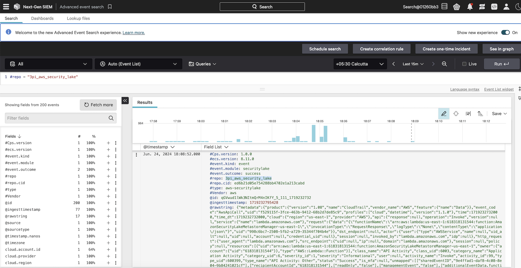
Task: Expand the +05:30 Calcutta timezone selector
Action: pos(360,64)
